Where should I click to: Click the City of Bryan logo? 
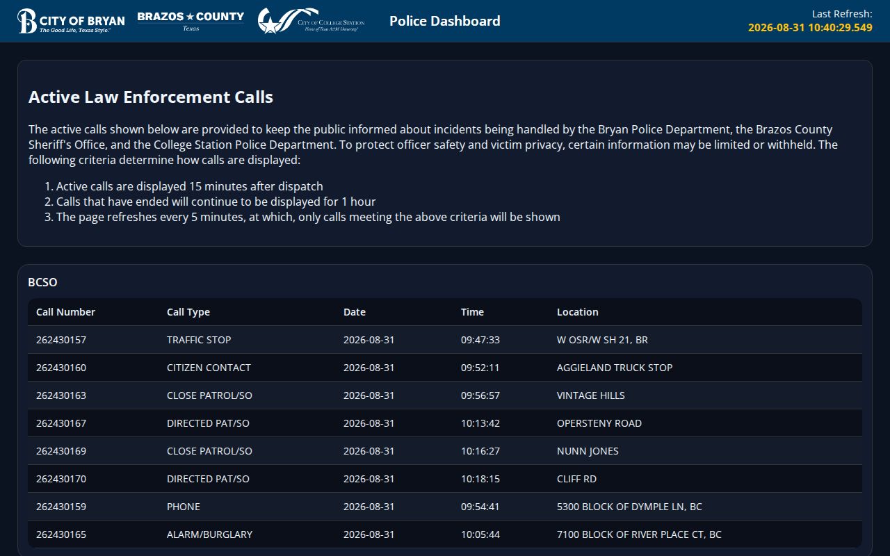(71, 21)
